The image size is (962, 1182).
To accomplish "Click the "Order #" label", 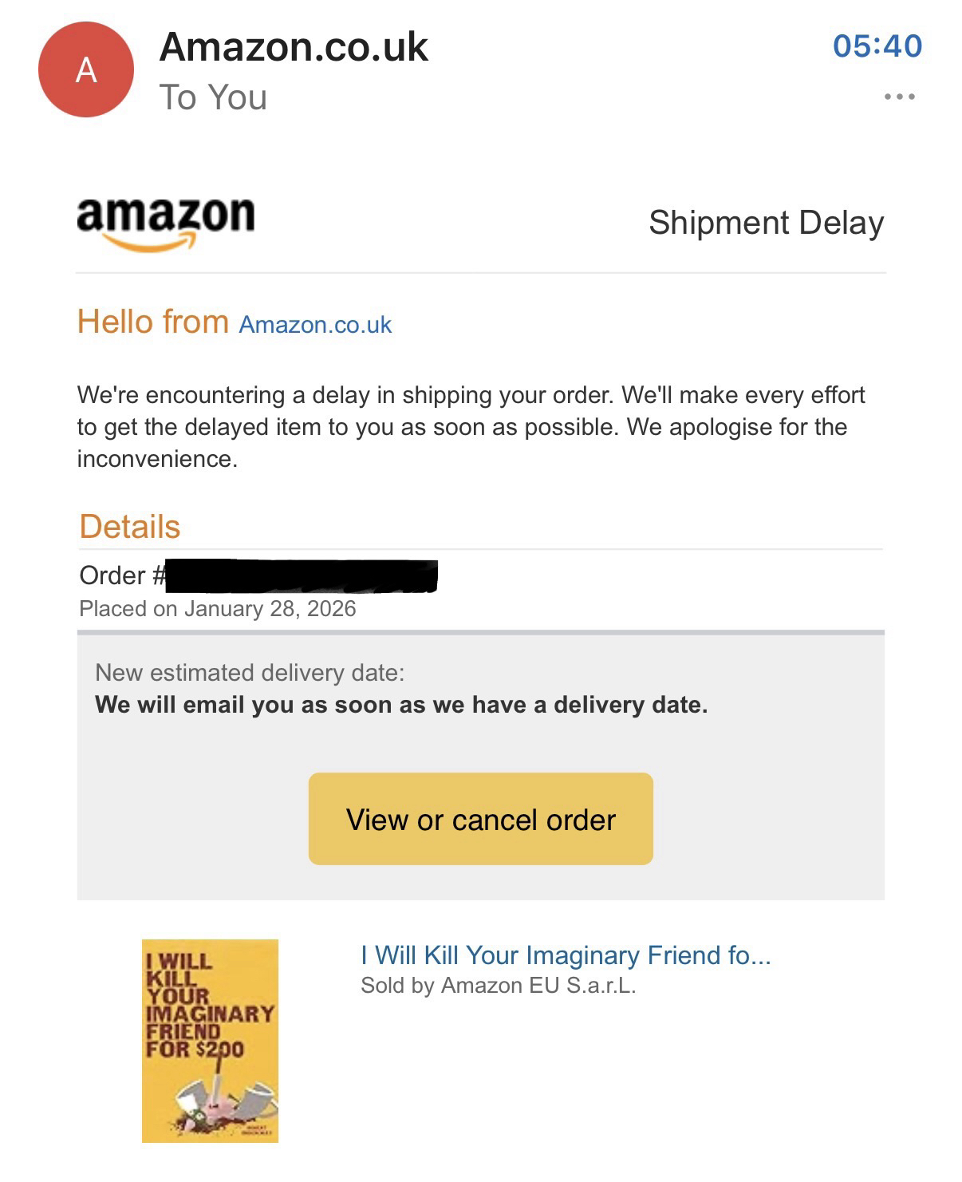I will tap(121, 576).
